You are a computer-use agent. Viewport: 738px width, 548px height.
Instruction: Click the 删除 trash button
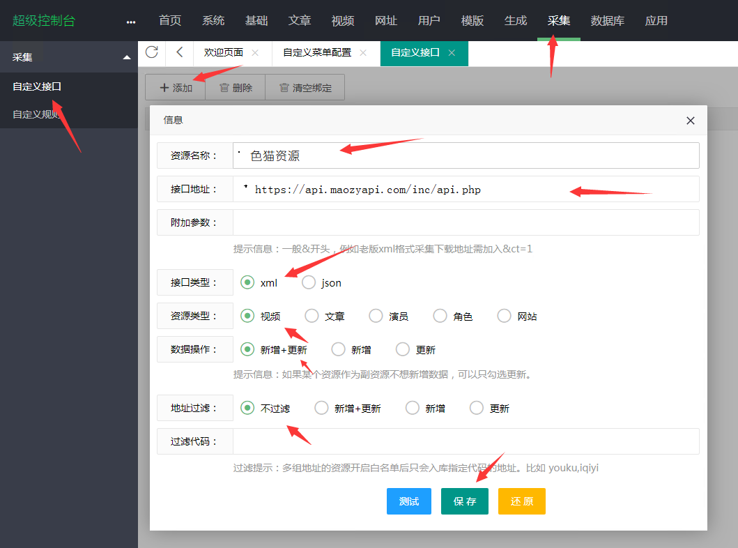coord(236,88)
